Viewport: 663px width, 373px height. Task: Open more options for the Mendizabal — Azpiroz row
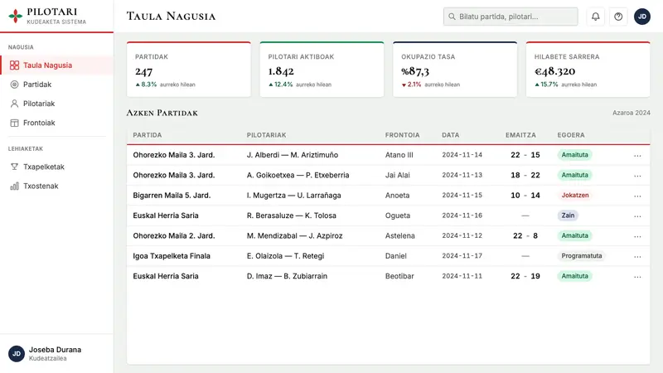[637, 236]
